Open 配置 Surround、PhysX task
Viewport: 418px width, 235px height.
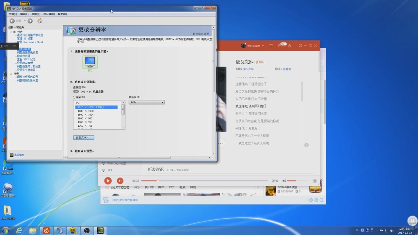pyautogui.click(x=30, y=42)
